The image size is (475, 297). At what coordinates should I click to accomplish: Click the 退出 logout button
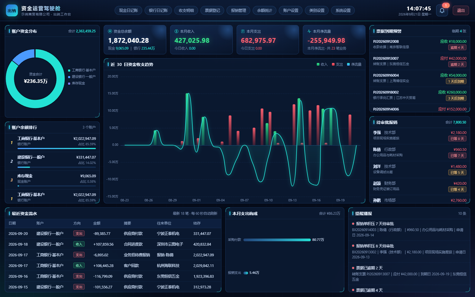point(461,10)
